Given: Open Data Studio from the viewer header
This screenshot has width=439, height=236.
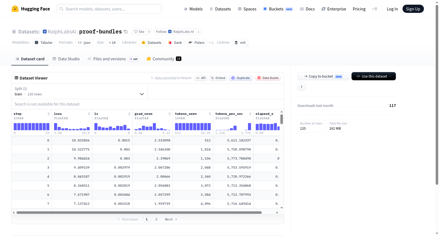Looking at the screenshot, I should pyautogui.click(x=268, y=78).
